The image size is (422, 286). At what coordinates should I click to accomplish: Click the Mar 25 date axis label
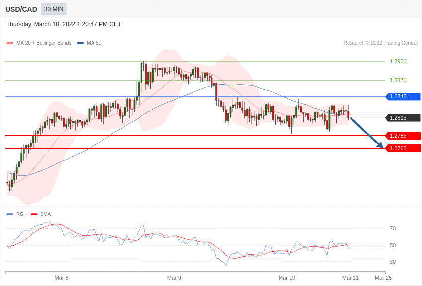click(383, 278)
